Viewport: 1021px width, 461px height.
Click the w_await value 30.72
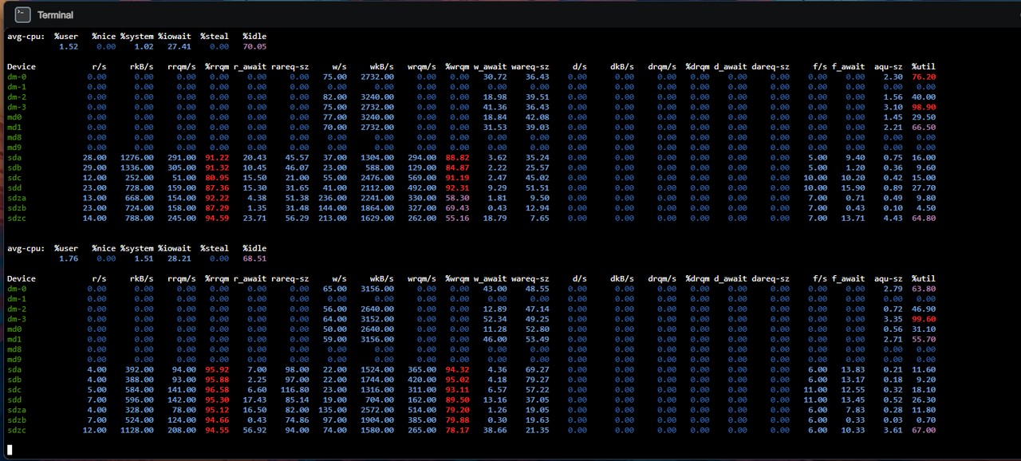tap(495, 77)
